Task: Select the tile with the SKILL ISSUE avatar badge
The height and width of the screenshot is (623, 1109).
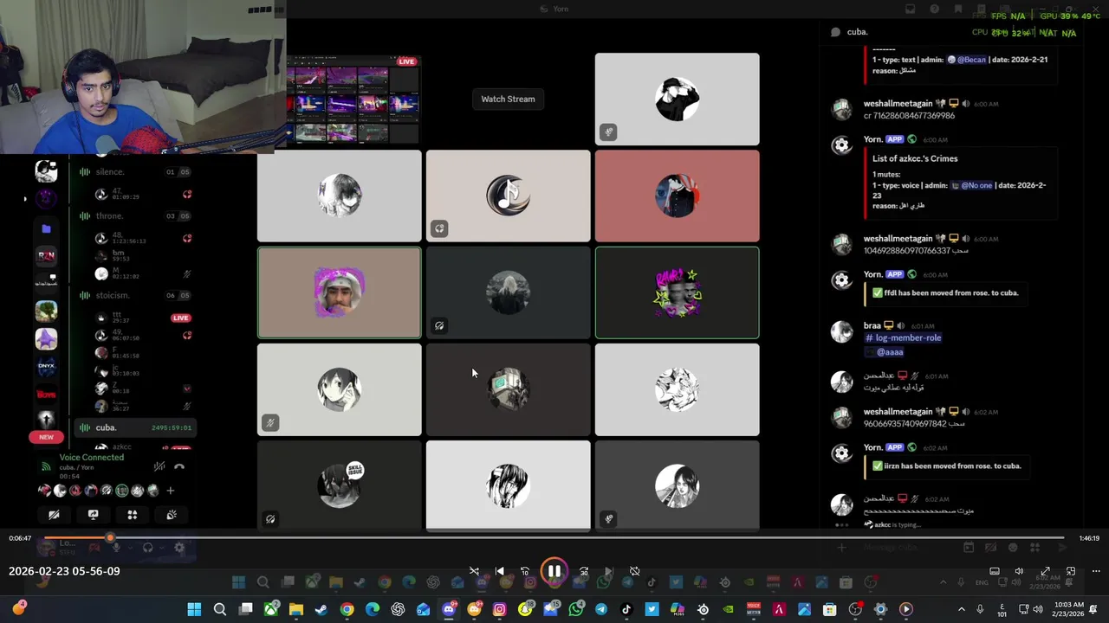Action: pyautogui.click(x=339, y=485)
